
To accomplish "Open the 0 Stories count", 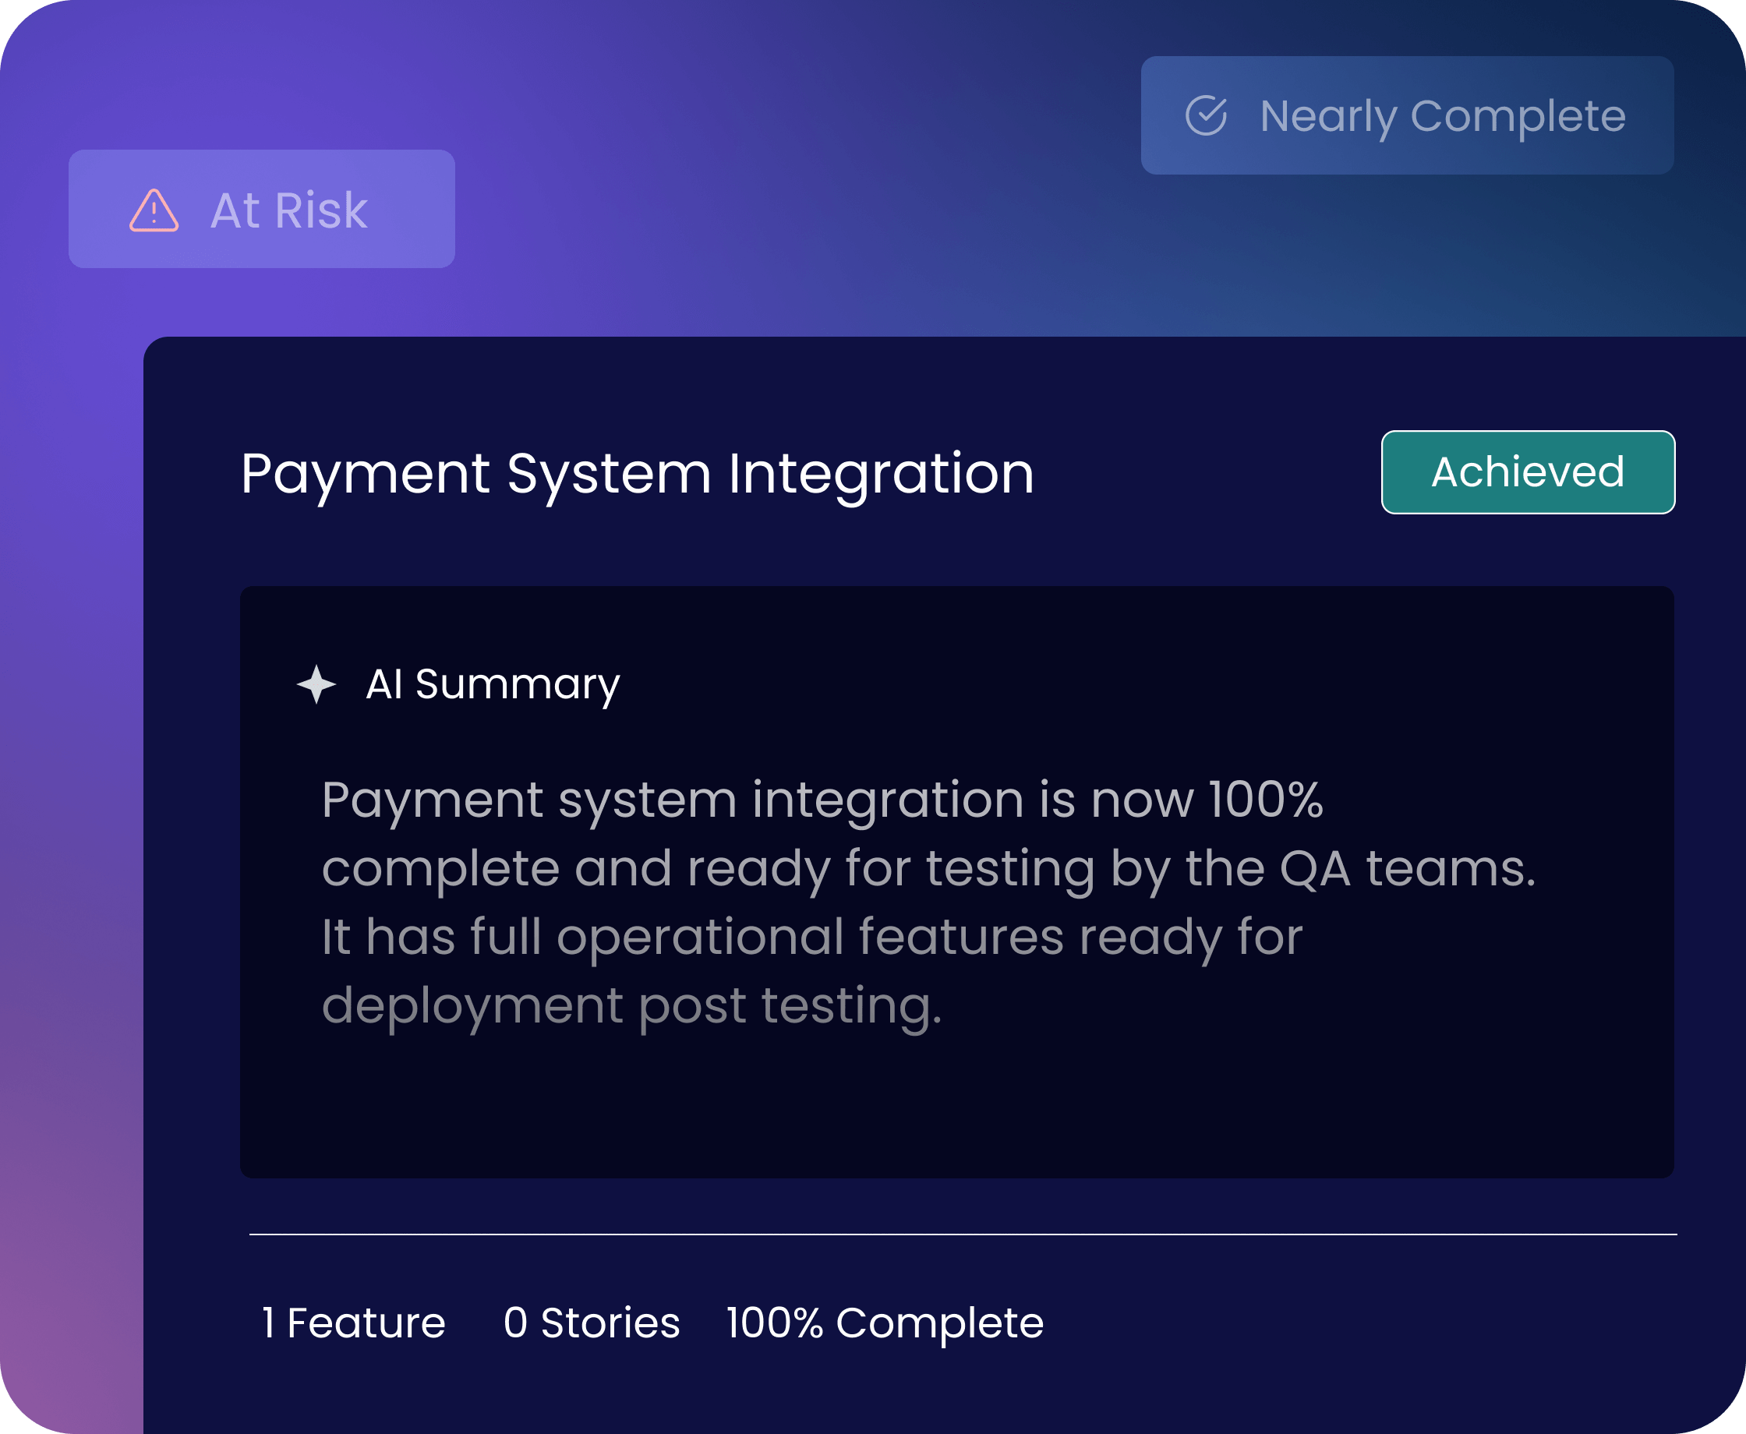I will click(x=592, y=1323).
